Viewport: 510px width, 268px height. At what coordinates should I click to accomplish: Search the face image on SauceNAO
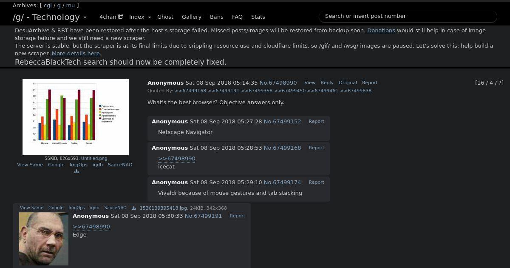(x=115, y=208)
